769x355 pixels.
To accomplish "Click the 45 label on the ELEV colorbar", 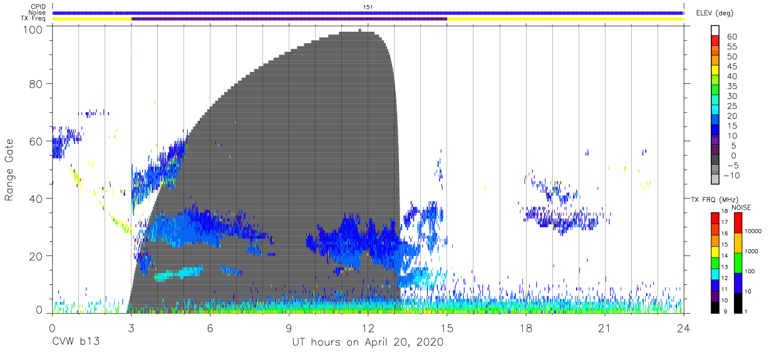I will pos(731,67).
